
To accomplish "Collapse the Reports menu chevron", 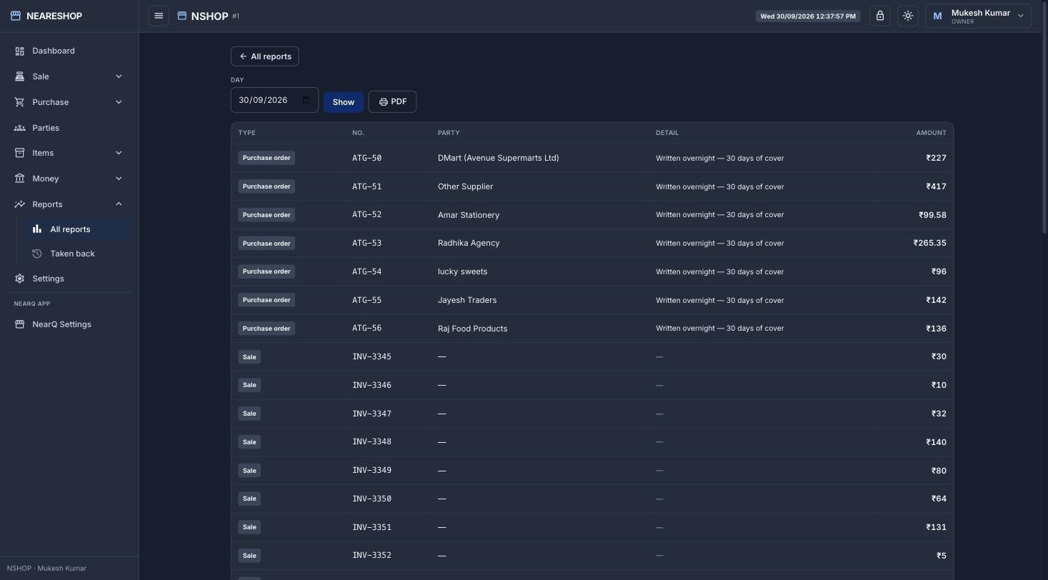I will (119, 204).
